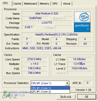
Task: Open the Mainboard tab
Action: 30,4
